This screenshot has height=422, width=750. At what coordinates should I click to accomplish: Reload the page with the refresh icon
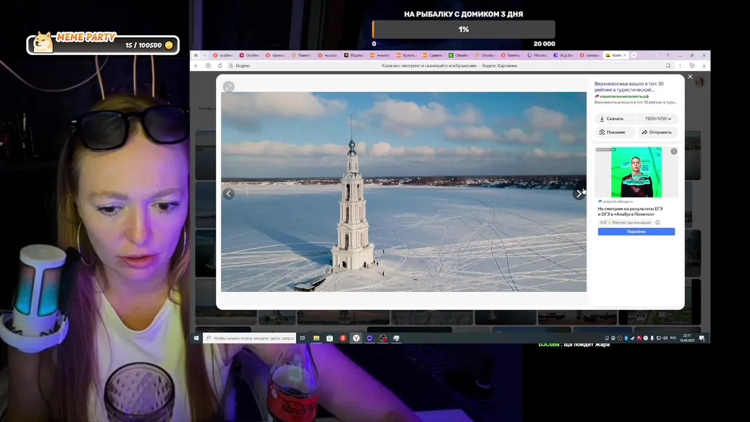[220, 66]
